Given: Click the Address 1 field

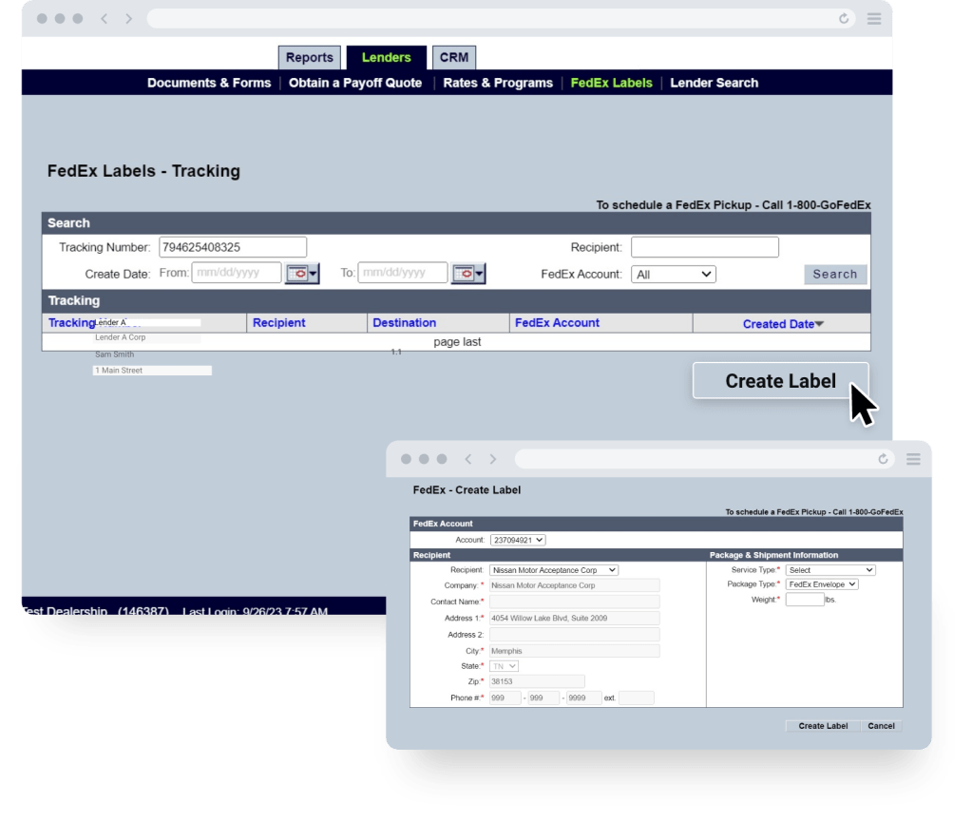Looking at the screenshot, I should pyautogui.click(x=575, y=618).
